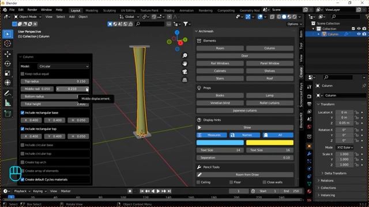Click the Separation value field

pos(244,158)
